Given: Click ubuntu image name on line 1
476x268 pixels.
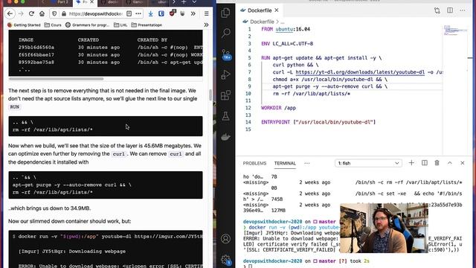Looking at the screenshot, I should 284,29.
